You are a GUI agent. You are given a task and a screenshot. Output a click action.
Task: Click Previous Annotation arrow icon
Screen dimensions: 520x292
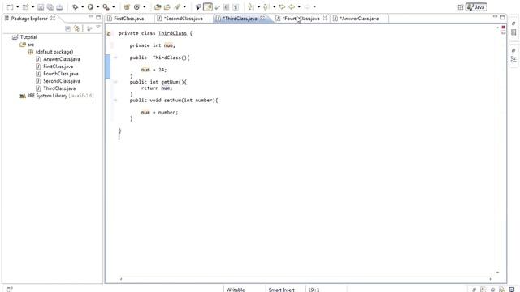pyautogui.click(x=266, y=7)
